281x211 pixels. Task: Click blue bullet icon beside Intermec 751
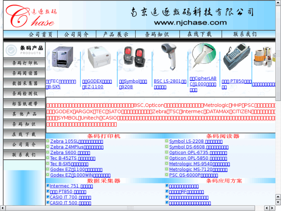click(x=48, y=185)
